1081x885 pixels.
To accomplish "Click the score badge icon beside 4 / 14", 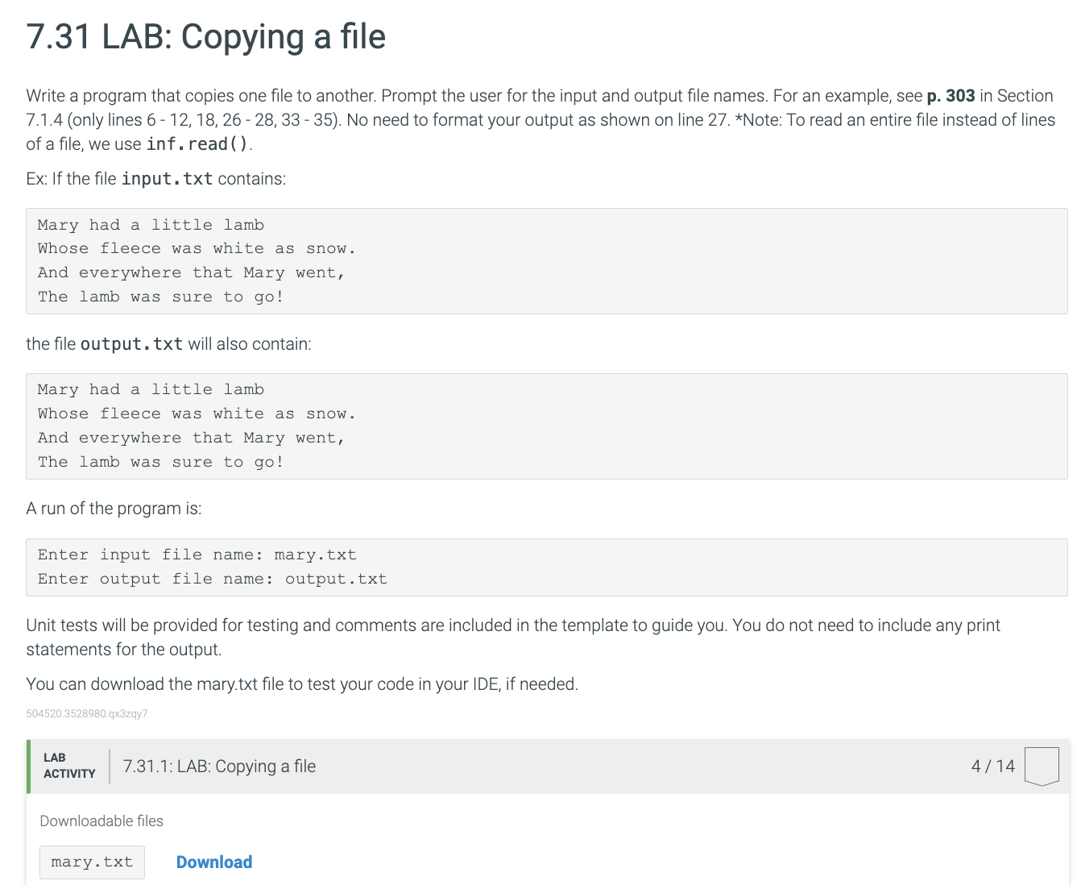I will click(1042, 767).
